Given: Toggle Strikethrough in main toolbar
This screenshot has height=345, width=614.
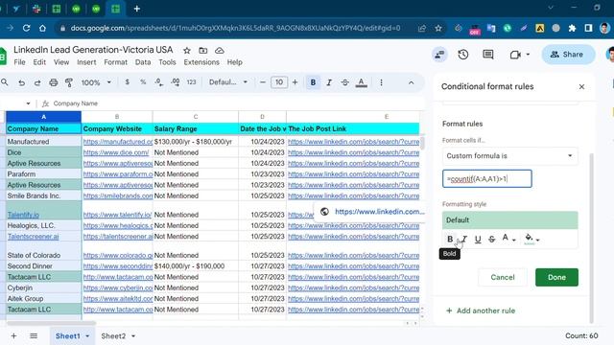Looking at the screenshot, I should pos(345,82).
